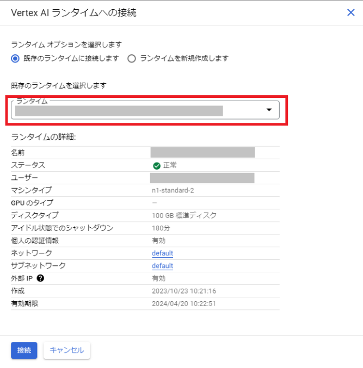The image size is (363, 368).
Task: Open the default サブネットワーク link
Action: pos(162,266)
